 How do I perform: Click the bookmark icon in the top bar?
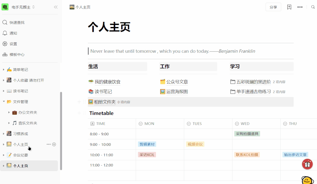[289, 7]
